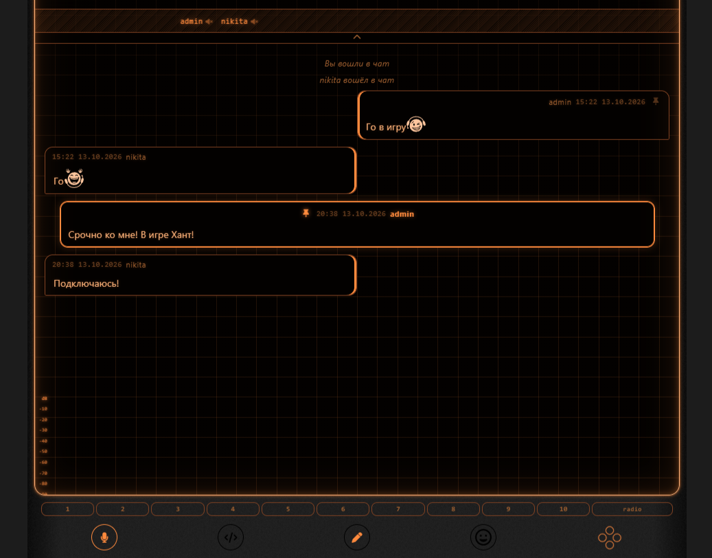Open the emoji smiley picker
This screenshot has height=558, width=712.
tap(483, 537)
